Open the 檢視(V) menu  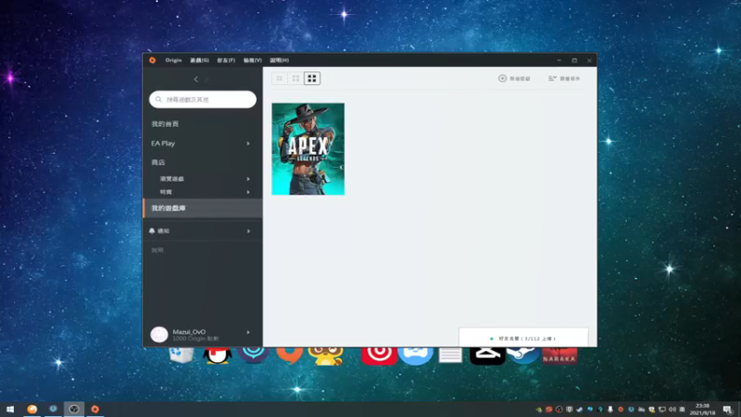[252, 60]
